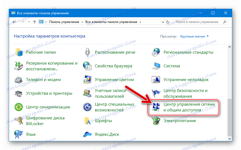Click the Электропитание battery icon

(156, 121)
